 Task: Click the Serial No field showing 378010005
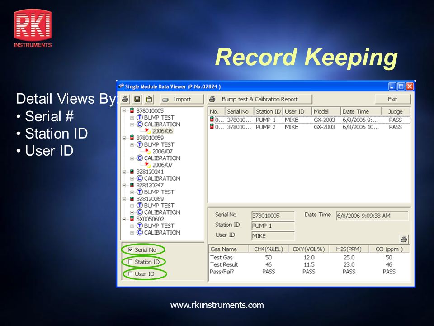pos(273,216)
